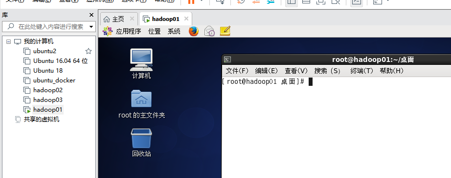Collapse the 我的计算机 tree node
Viewport: 451px width, 178px height.
point(9,41)
